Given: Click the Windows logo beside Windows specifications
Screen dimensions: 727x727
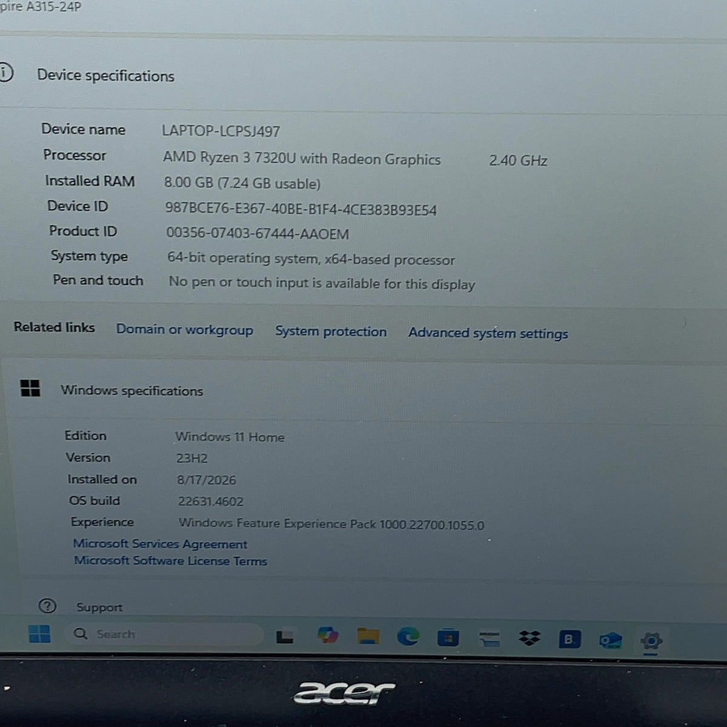Looking at the screenshot, I should [x=30, y=388].
